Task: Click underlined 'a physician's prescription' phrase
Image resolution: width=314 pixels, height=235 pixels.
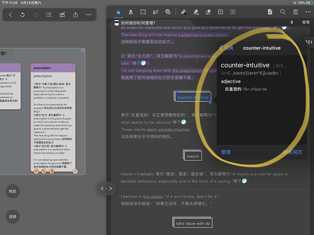Action: [x=202, y=34]
